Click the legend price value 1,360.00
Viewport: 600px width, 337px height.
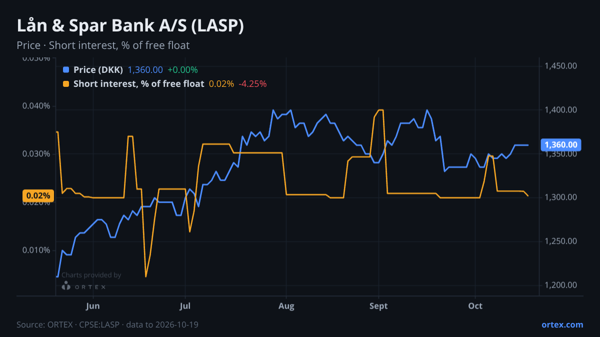pyautogui.click(x=145, y=70)
